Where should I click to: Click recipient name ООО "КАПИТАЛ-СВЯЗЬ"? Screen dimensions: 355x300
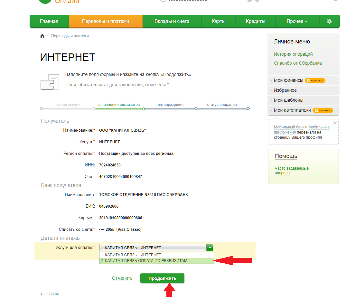pos(123,130)
